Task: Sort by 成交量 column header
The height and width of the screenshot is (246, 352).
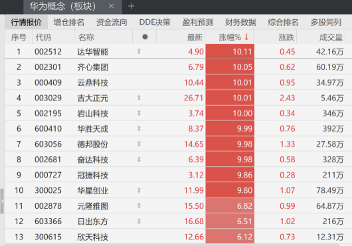Action: 331,37
